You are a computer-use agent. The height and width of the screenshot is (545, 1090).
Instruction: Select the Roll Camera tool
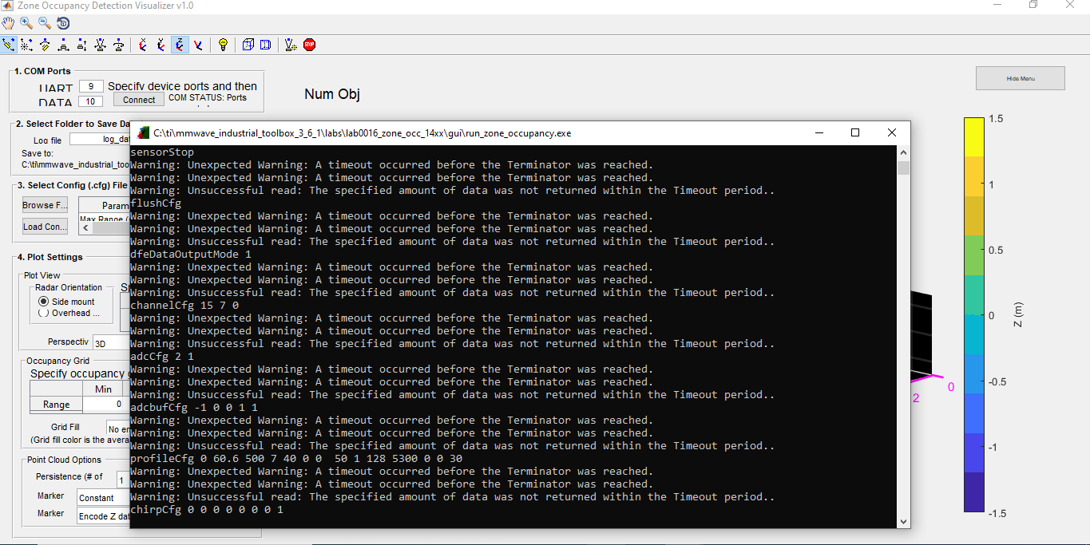pyautogui.click(x=118, y=45)
